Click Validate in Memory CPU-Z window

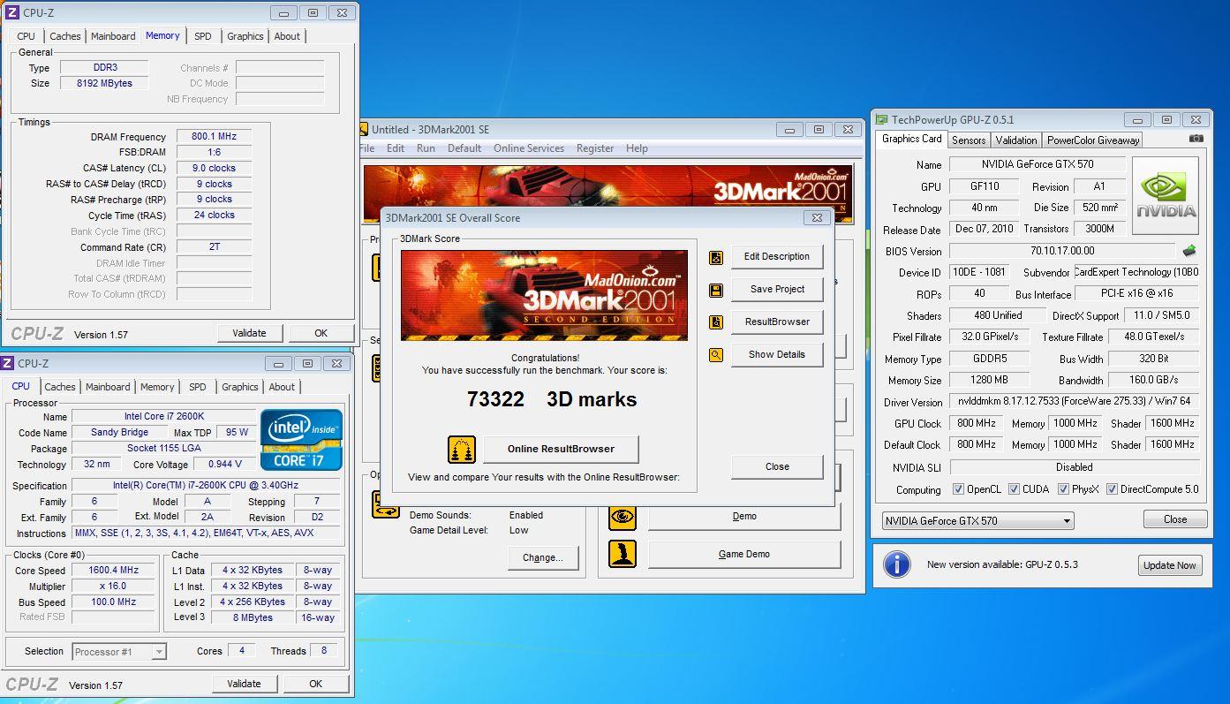249,333
